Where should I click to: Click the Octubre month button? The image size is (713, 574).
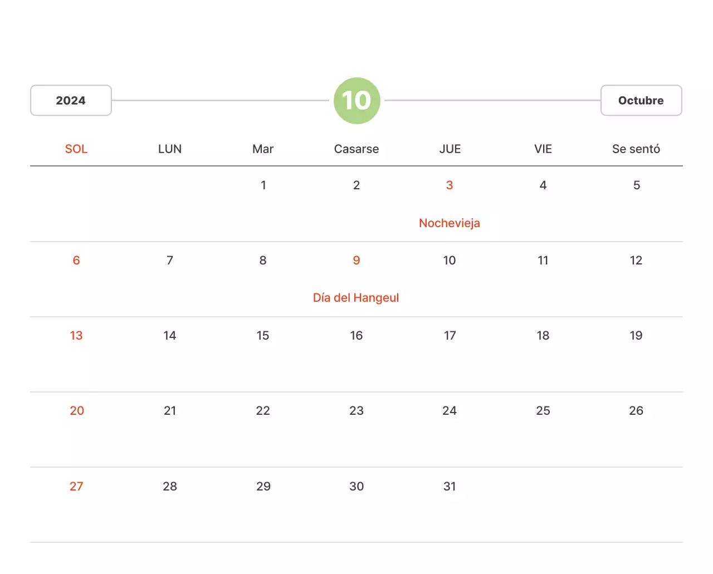[641, 100]
